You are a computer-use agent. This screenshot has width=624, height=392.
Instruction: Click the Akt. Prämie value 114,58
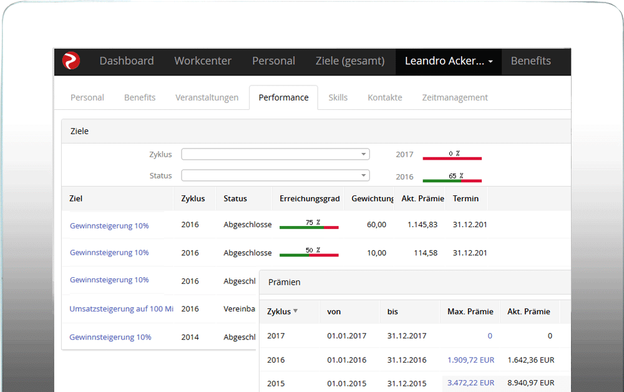point(426,253)
